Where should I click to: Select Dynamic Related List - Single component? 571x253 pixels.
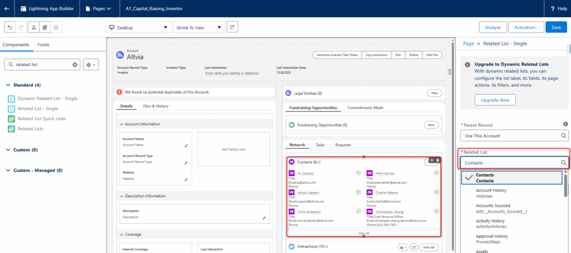click(47, 98)
